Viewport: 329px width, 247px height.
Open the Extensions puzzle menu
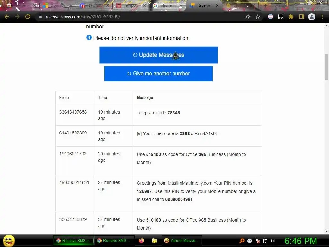coord(291,17)
